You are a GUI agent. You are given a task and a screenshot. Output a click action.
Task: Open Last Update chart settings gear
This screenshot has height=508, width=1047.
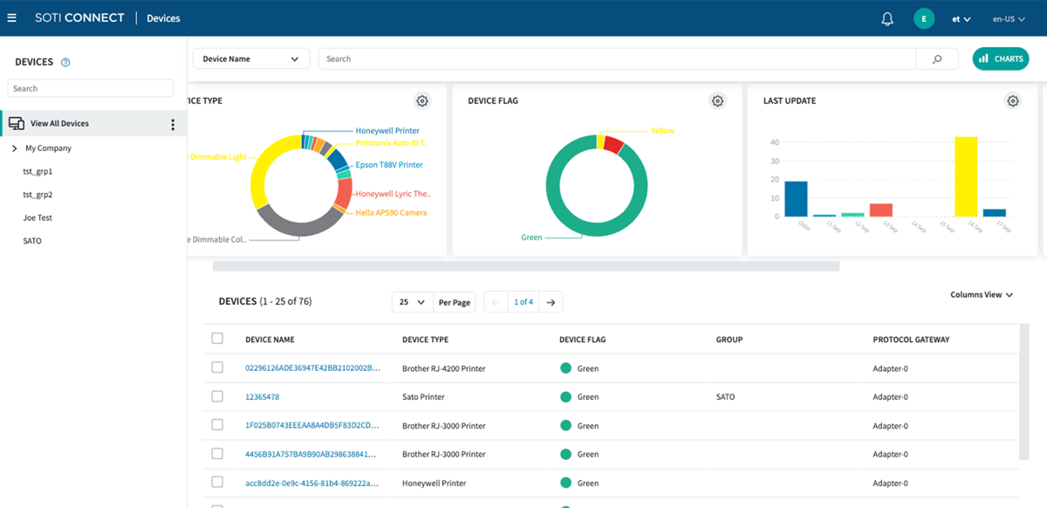[1012, 100]
